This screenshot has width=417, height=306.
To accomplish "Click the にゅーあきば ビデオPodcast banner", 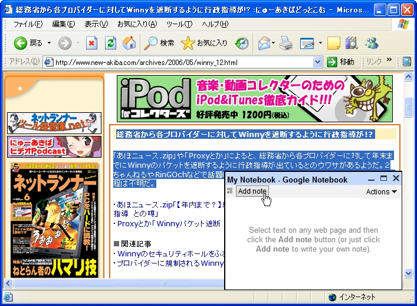I will [54, 147].
